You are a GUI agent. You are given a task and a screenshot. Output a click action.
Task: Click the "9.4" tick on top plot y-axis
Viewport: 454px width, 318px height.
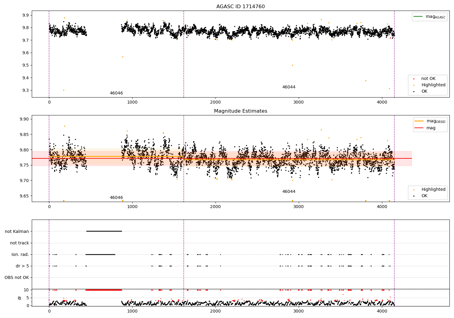26,78
